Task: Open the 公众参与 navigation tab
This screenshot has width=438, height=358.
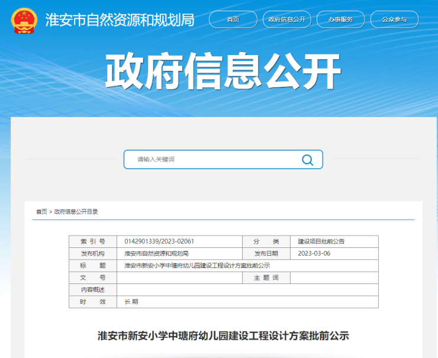Action: click(x=394, y=20)
